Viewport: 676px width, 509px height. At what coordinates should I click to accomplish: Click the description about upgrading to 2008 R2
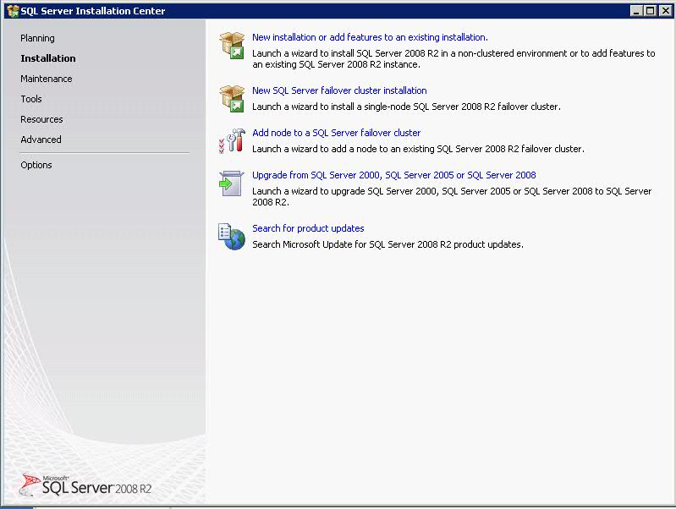click(x=452, y=196)
